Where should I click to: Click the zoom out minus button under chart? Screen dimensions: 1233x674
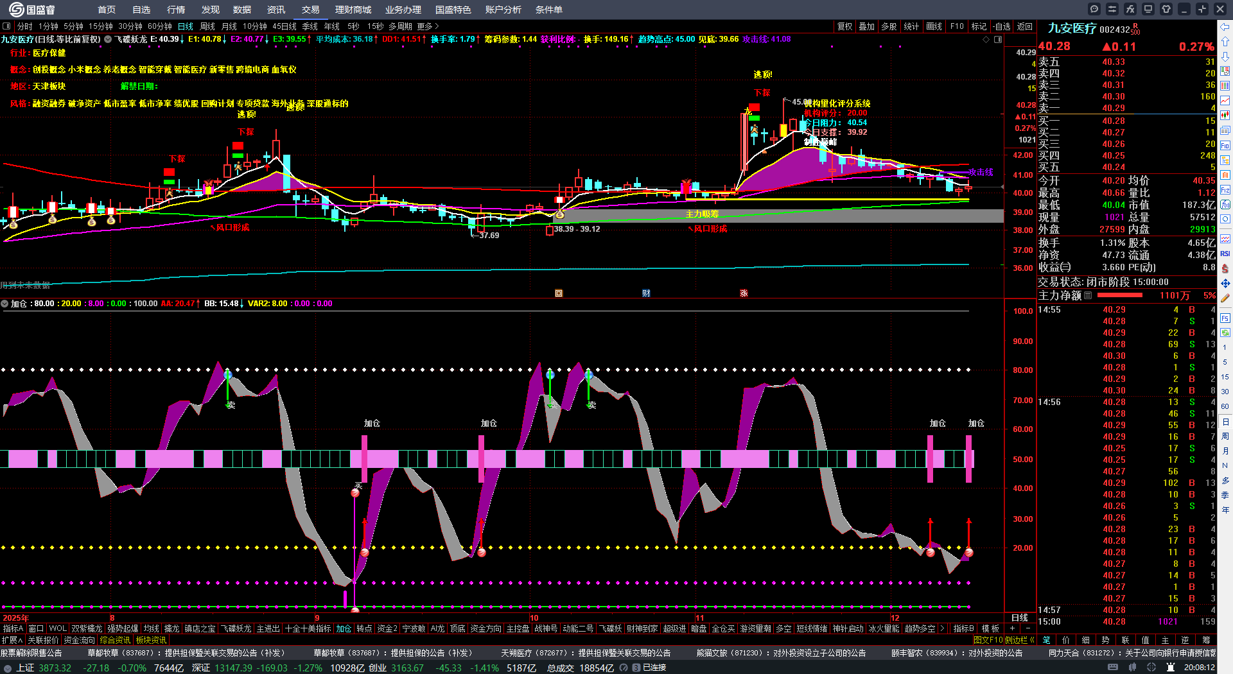point(1027,628)
